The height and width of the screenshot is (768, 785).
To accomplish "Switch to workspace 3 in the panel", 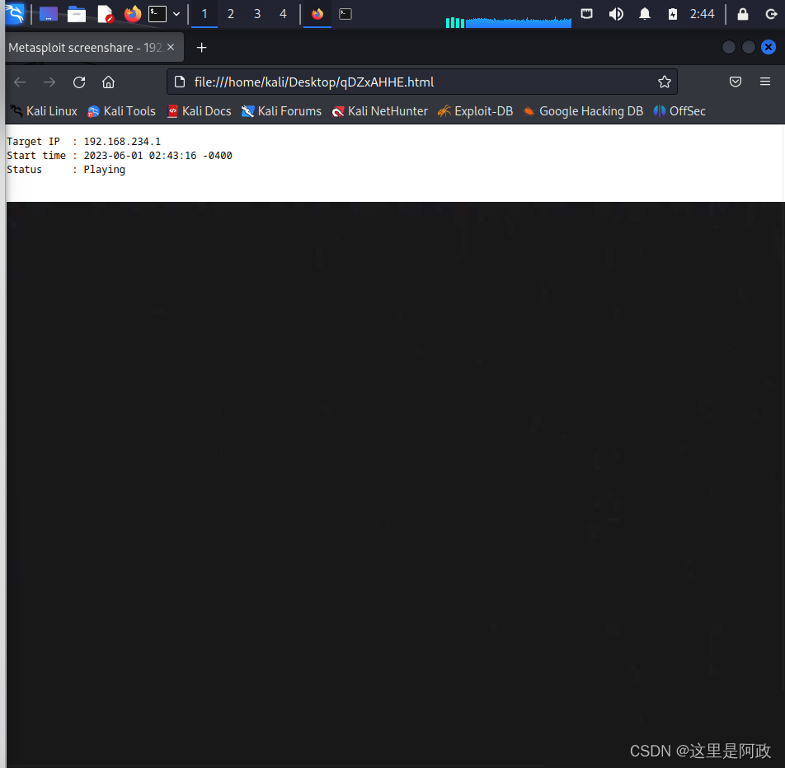I will 256,14.
